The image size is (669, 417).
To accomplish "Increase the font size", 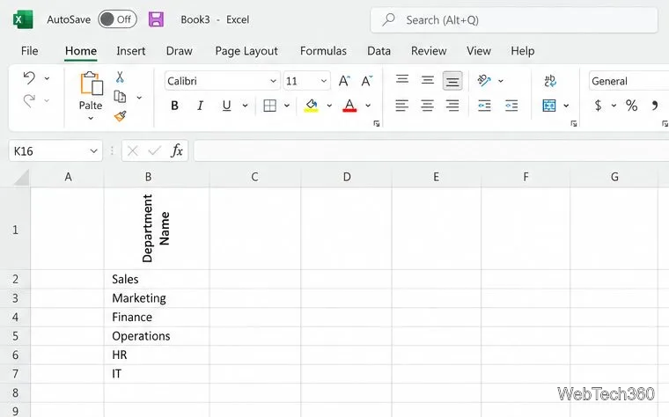I will pos(344,81).
